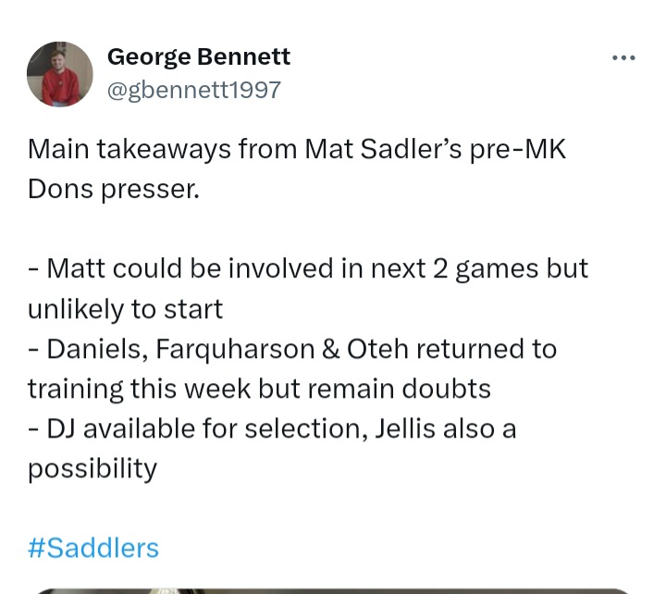Click the line about Matt unlikely to start
The width and height of the screenshot is (666, 594).
pos(308,289)
